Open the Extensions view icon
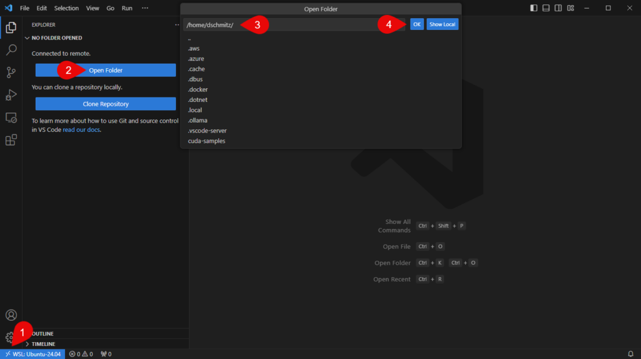This screenshot has height=359, width=641. 11,140
